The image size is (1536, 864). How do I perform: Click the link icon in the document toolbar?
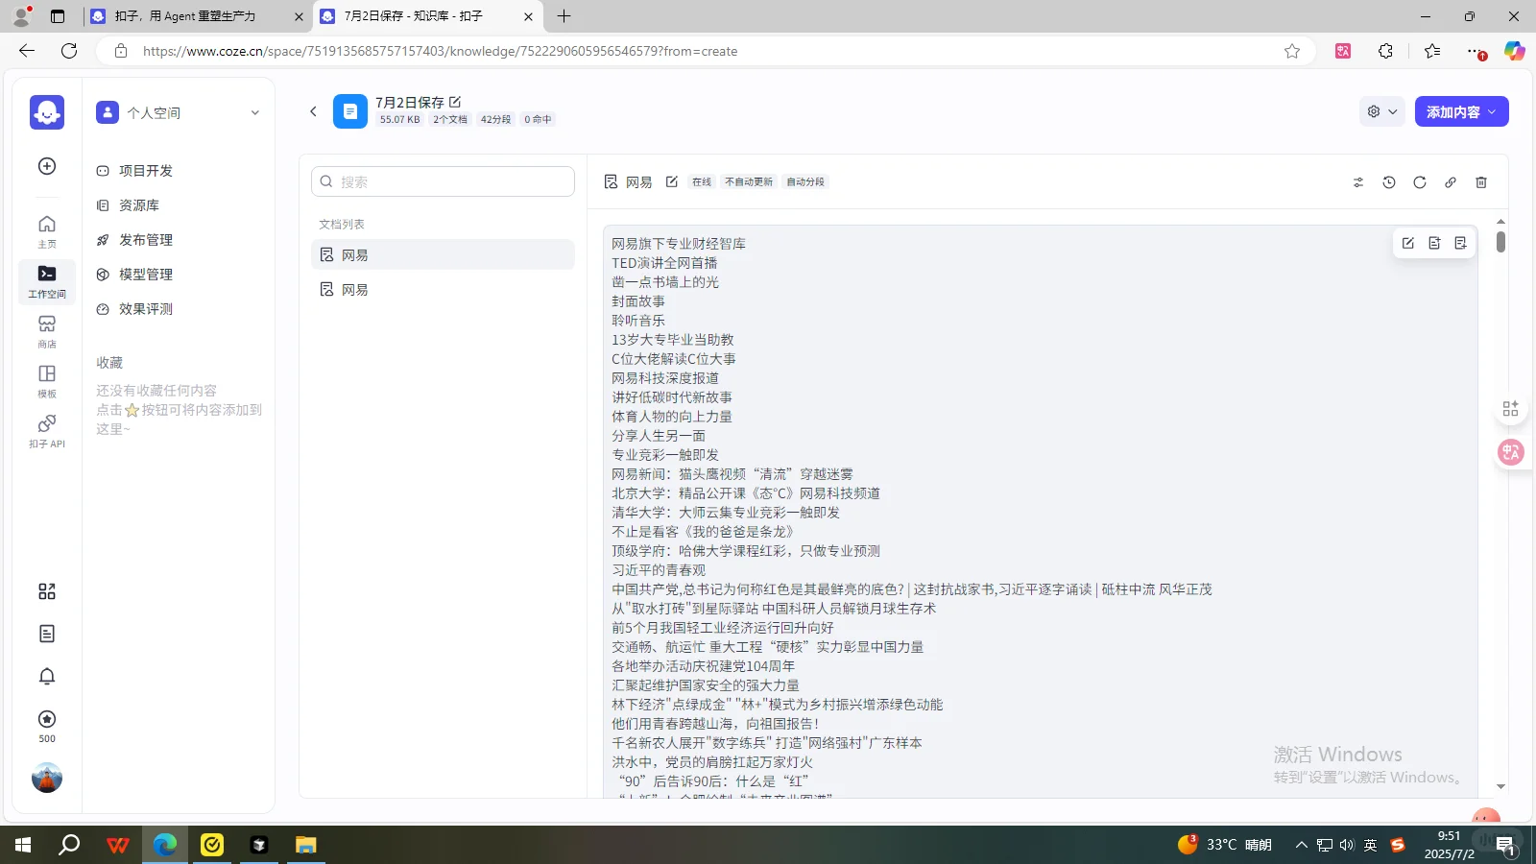coord(1451,182)
